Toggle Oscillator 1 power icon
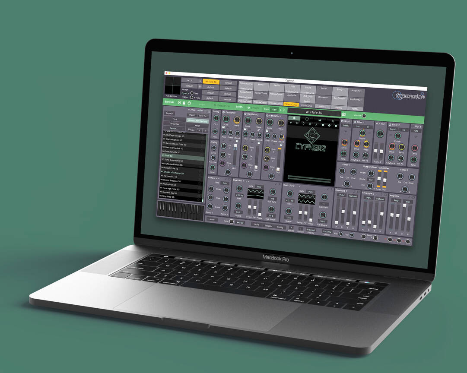Viewport: 467px width, 373px height. [224, 112]
